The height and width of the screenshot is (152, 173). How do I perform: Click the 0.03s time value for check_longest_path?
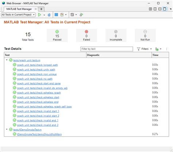155,65
